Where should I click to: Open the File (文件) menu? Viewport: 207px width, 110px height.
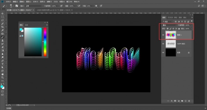9,2
